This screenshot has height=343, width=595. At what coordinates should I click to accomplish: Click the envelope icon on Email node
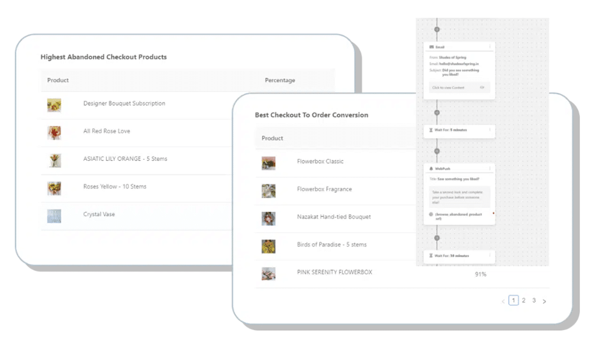pyautogui.click(x=432, y=47)
